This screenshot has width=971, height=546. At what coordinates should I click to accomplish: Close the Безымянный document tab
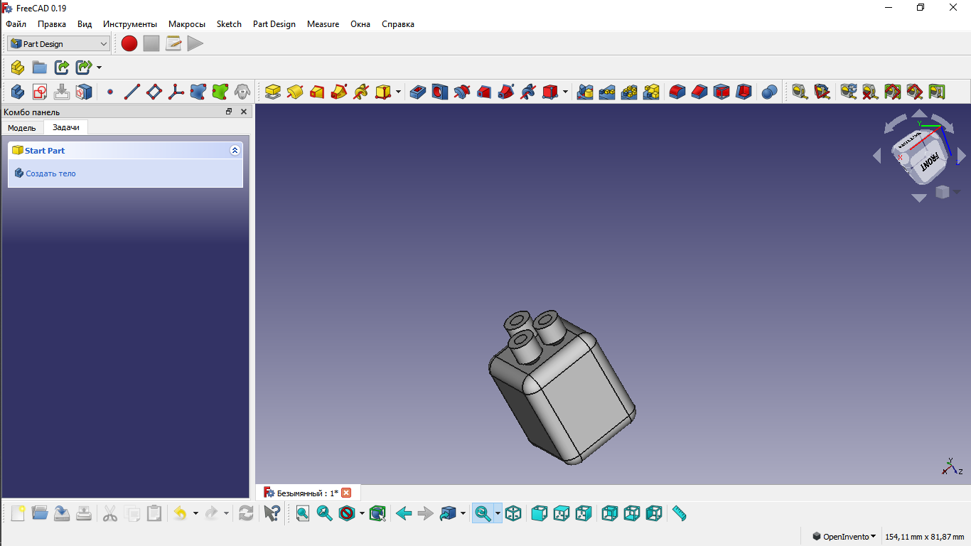[346, 493]
